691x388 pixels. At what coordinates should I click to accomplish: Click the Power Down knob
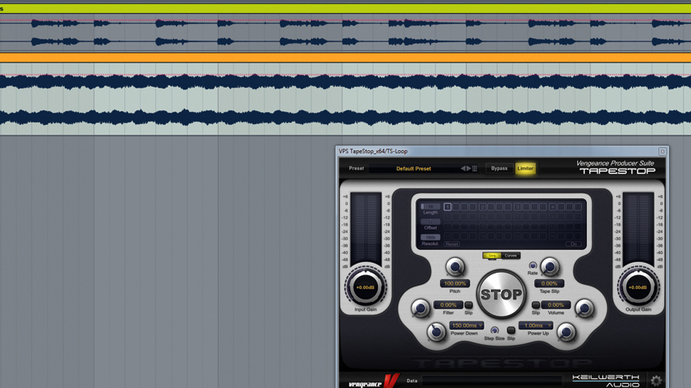tap(436, 332)
